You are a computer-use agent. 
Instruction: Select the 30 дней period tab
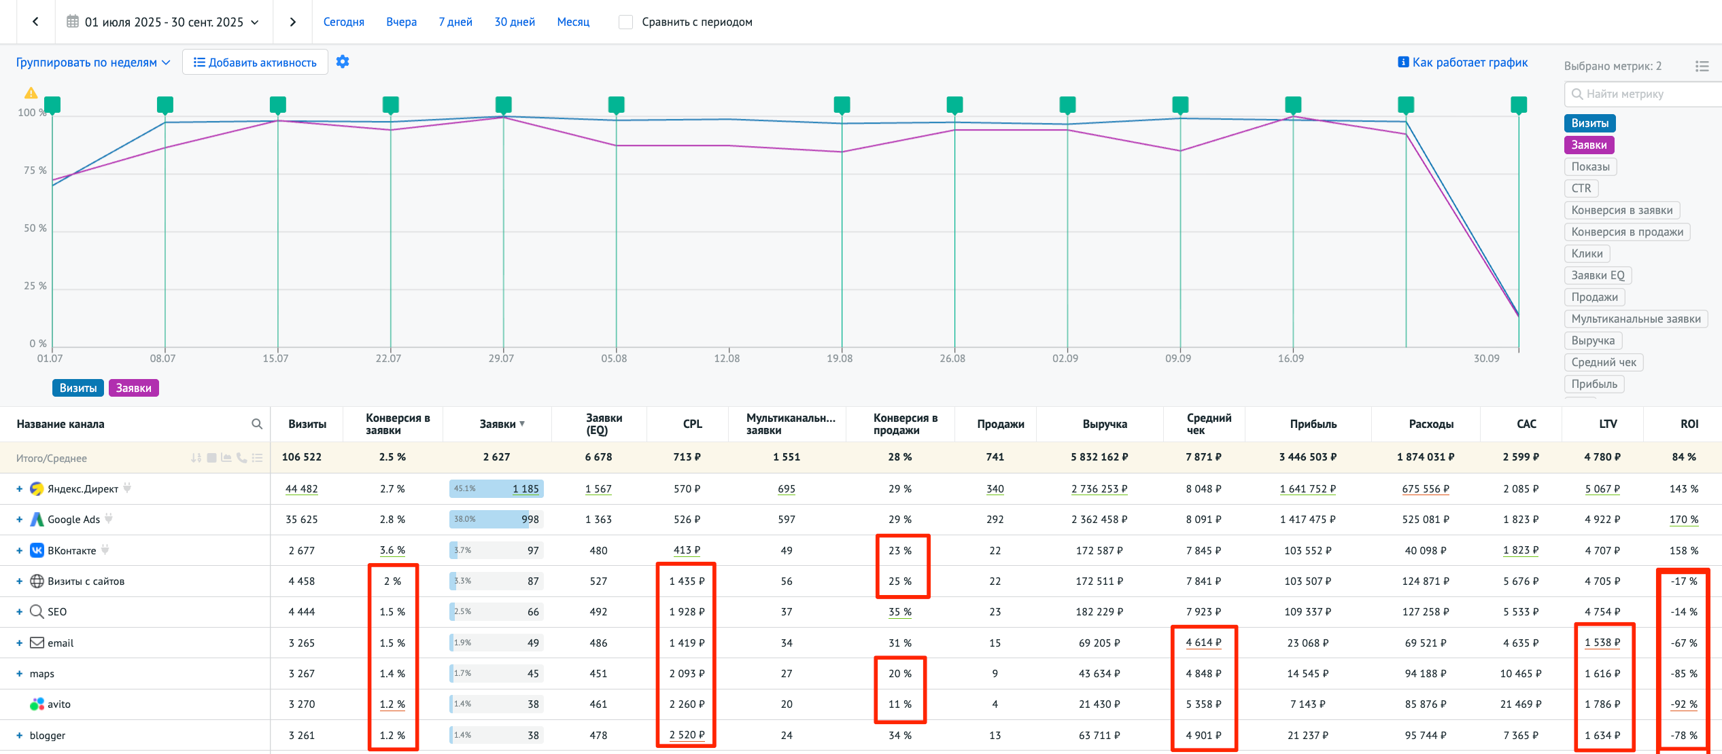[x=515, y=22]
